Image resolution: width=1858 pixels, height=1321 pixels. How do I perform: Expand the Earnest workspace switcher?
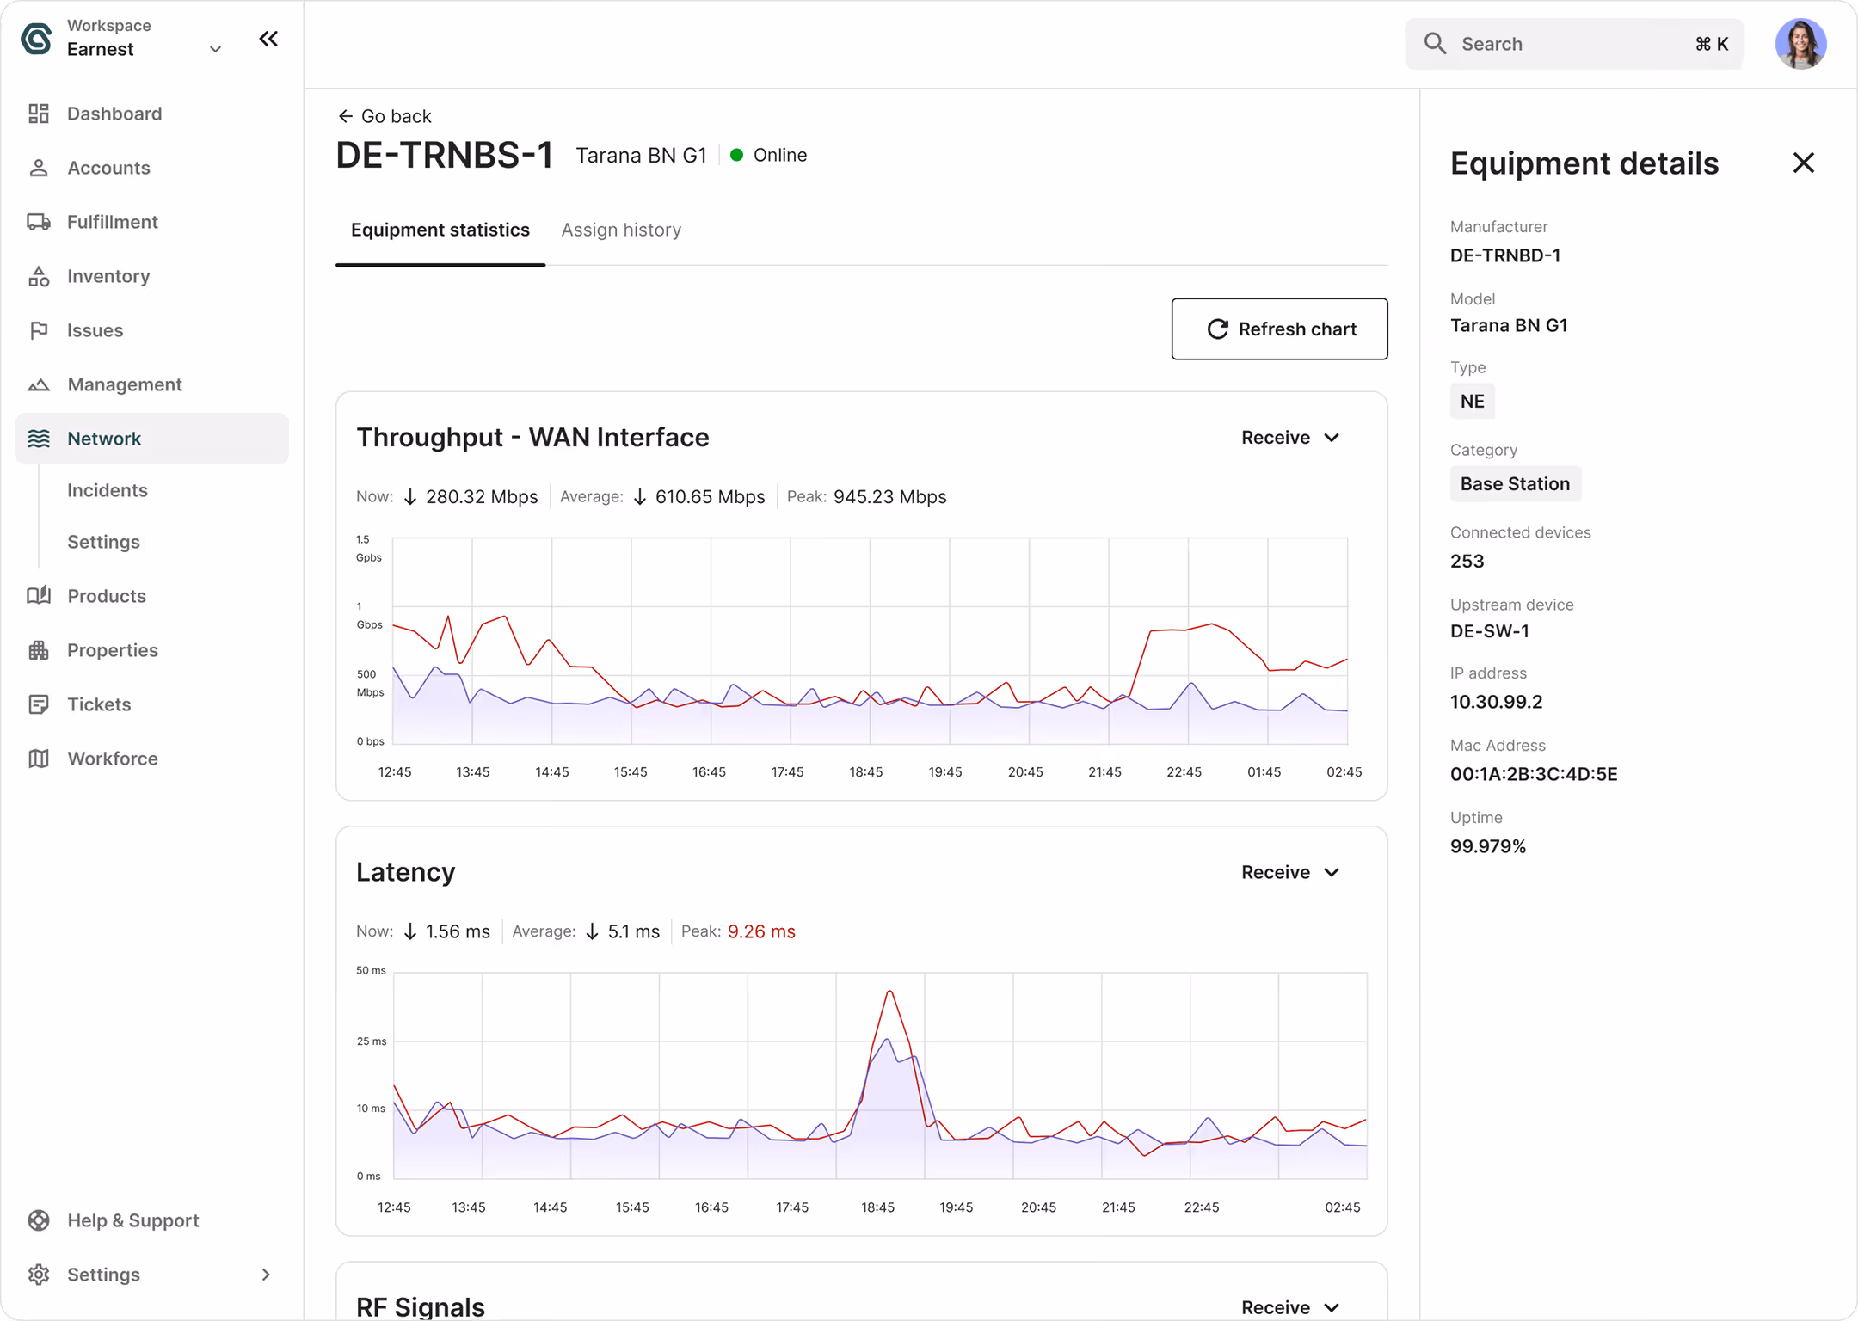pyautogui.click(x=215, y=49)
